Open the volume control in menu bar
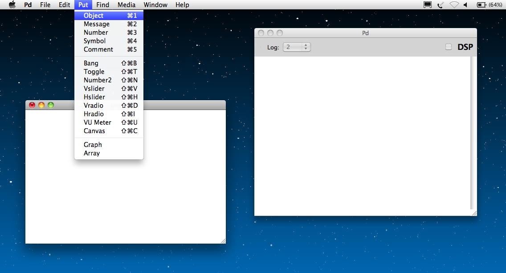The height and width of the screenshot is (273, 506). coord(465,5)
